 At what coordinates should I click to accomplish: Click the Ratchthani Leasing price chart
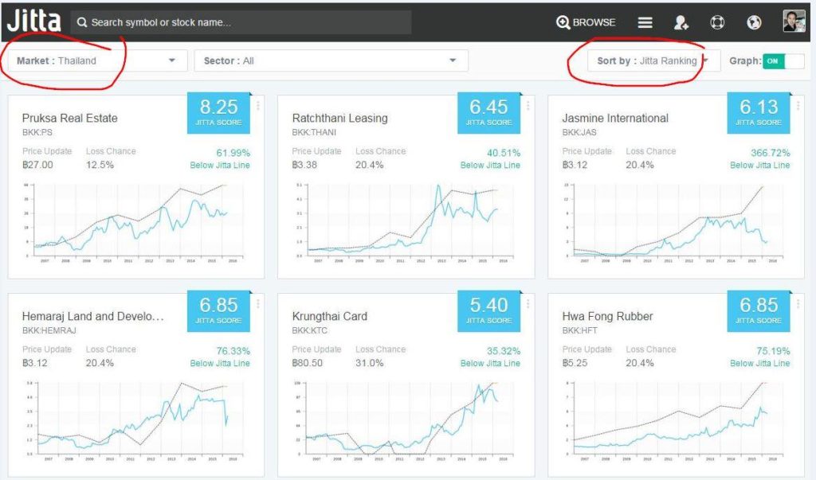[406, 223]
